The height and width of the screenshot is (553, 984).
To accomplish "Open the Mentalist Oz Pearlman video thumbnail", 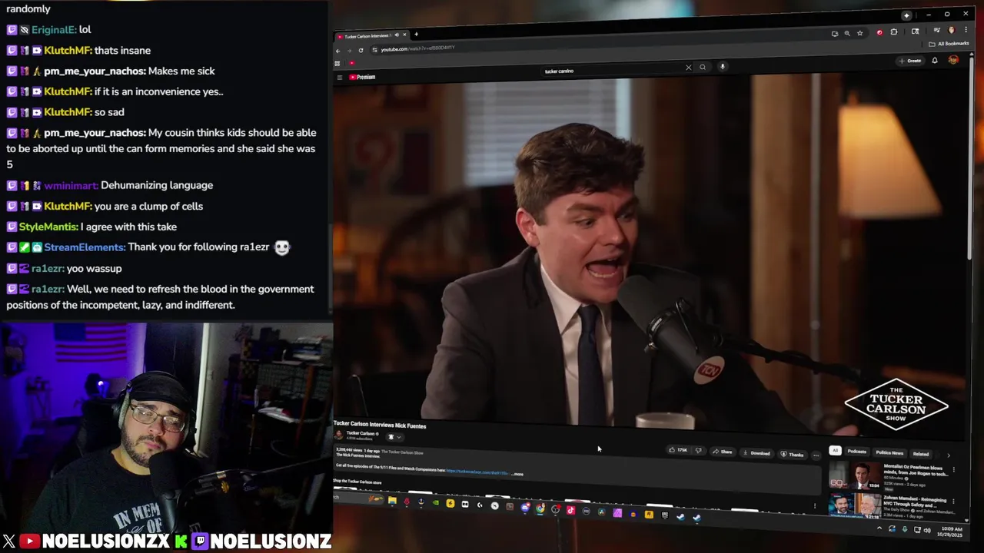I will (855, 475).
